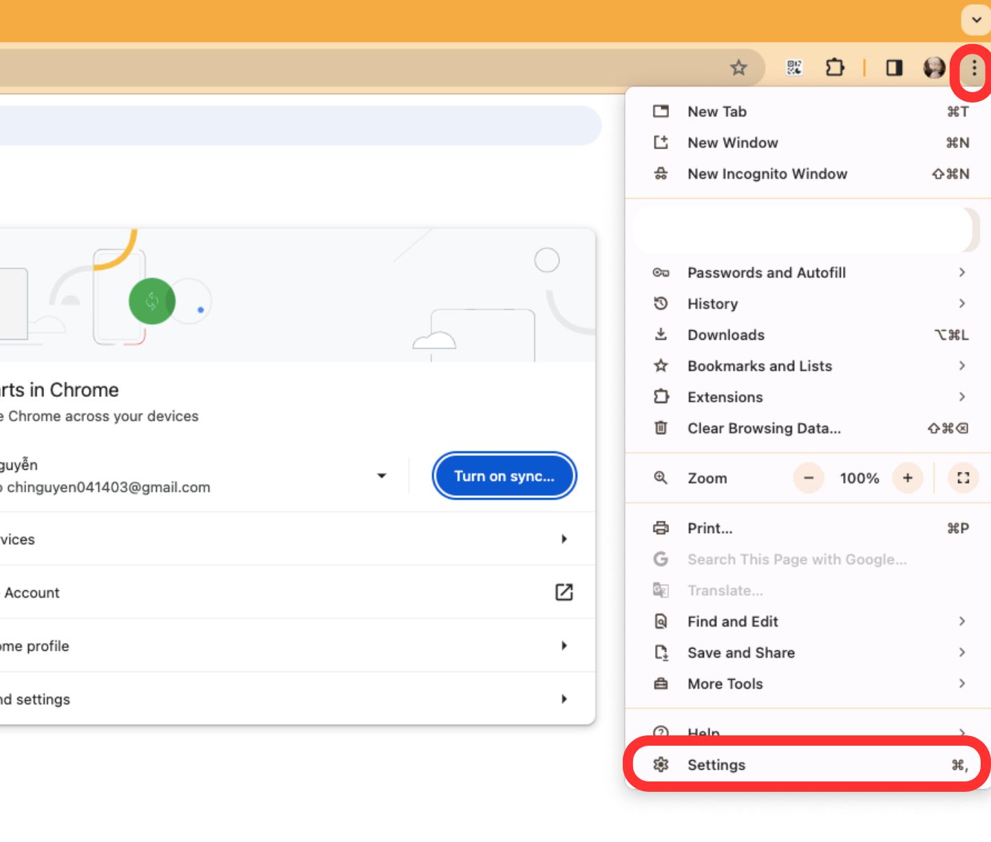The height and width of the screenshot is (842, 991).
Task: Choose Clear Browsing Data menu entry
Action: coord(764,429)
